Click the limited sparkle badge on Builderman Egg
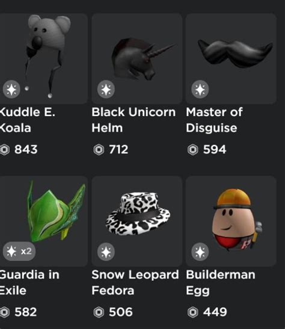The width and height of the screenshot is (285, 329). [200, 252]
